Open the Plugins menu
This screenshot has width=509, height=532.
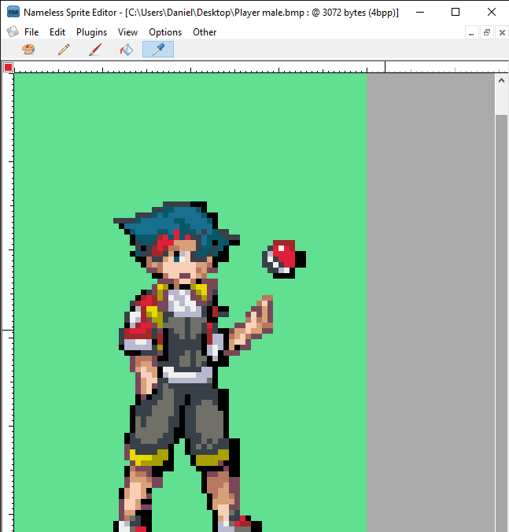click(91, 32)
